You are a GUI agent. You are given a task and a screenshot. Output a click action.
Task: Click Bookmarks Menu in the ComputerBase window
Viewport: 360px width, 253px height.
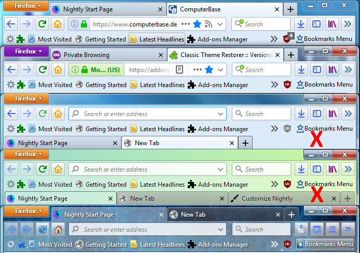[x=324, y=39]
